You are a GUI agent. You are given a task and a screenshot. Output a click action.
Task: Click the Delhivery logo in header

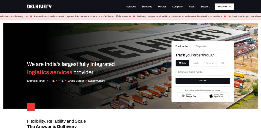(39, 6)
